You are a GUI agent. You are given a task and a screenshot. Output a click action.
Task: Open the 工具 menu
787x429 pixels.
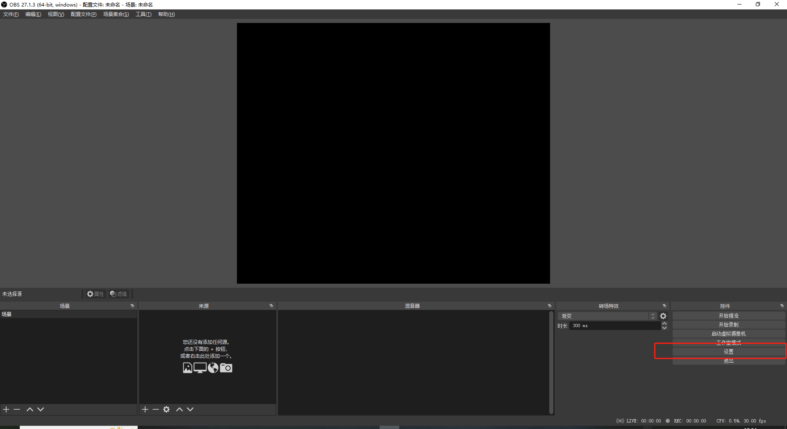pyautogui.click(x=143, y=14)
